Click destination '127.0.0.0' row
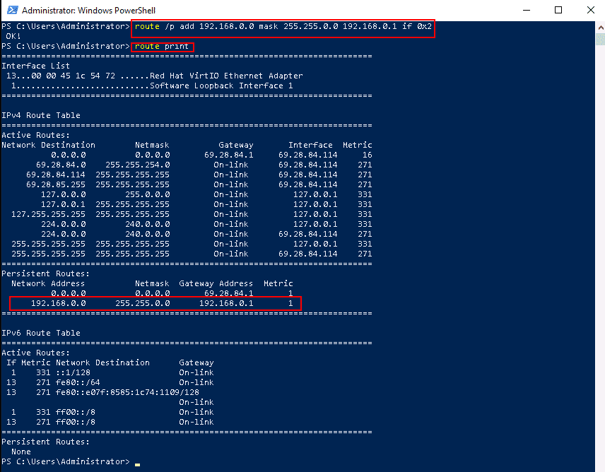 [x=64, y=195]
